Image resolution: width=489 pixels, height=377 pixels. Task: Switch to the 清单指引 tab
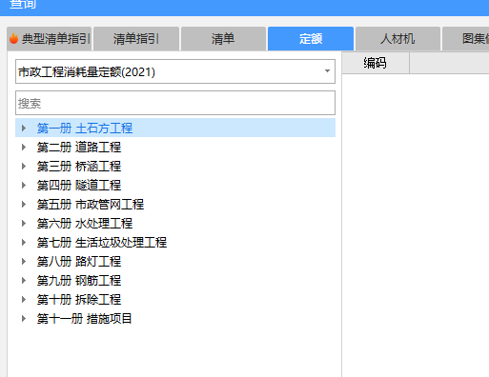click(x=136, y=39)
